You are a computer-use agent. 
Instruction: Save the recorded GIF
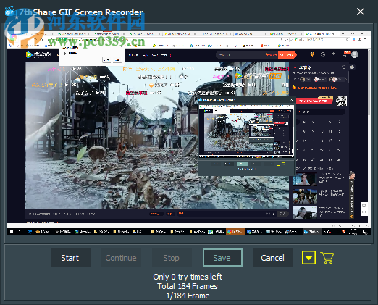tap(222, 258)
